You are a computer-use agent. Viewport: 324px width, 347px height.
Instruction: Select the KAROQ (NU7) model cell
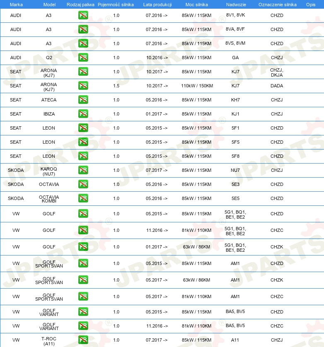[x=49, y=171]
